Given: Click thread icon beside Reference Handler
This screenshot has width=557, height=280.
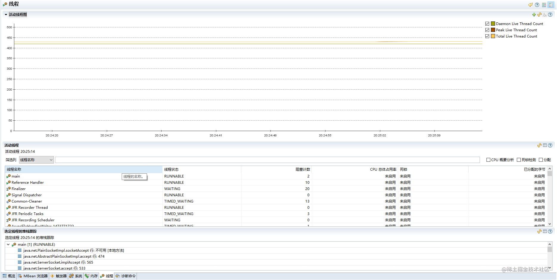Looking at the screenshot, I should [9, 183].
